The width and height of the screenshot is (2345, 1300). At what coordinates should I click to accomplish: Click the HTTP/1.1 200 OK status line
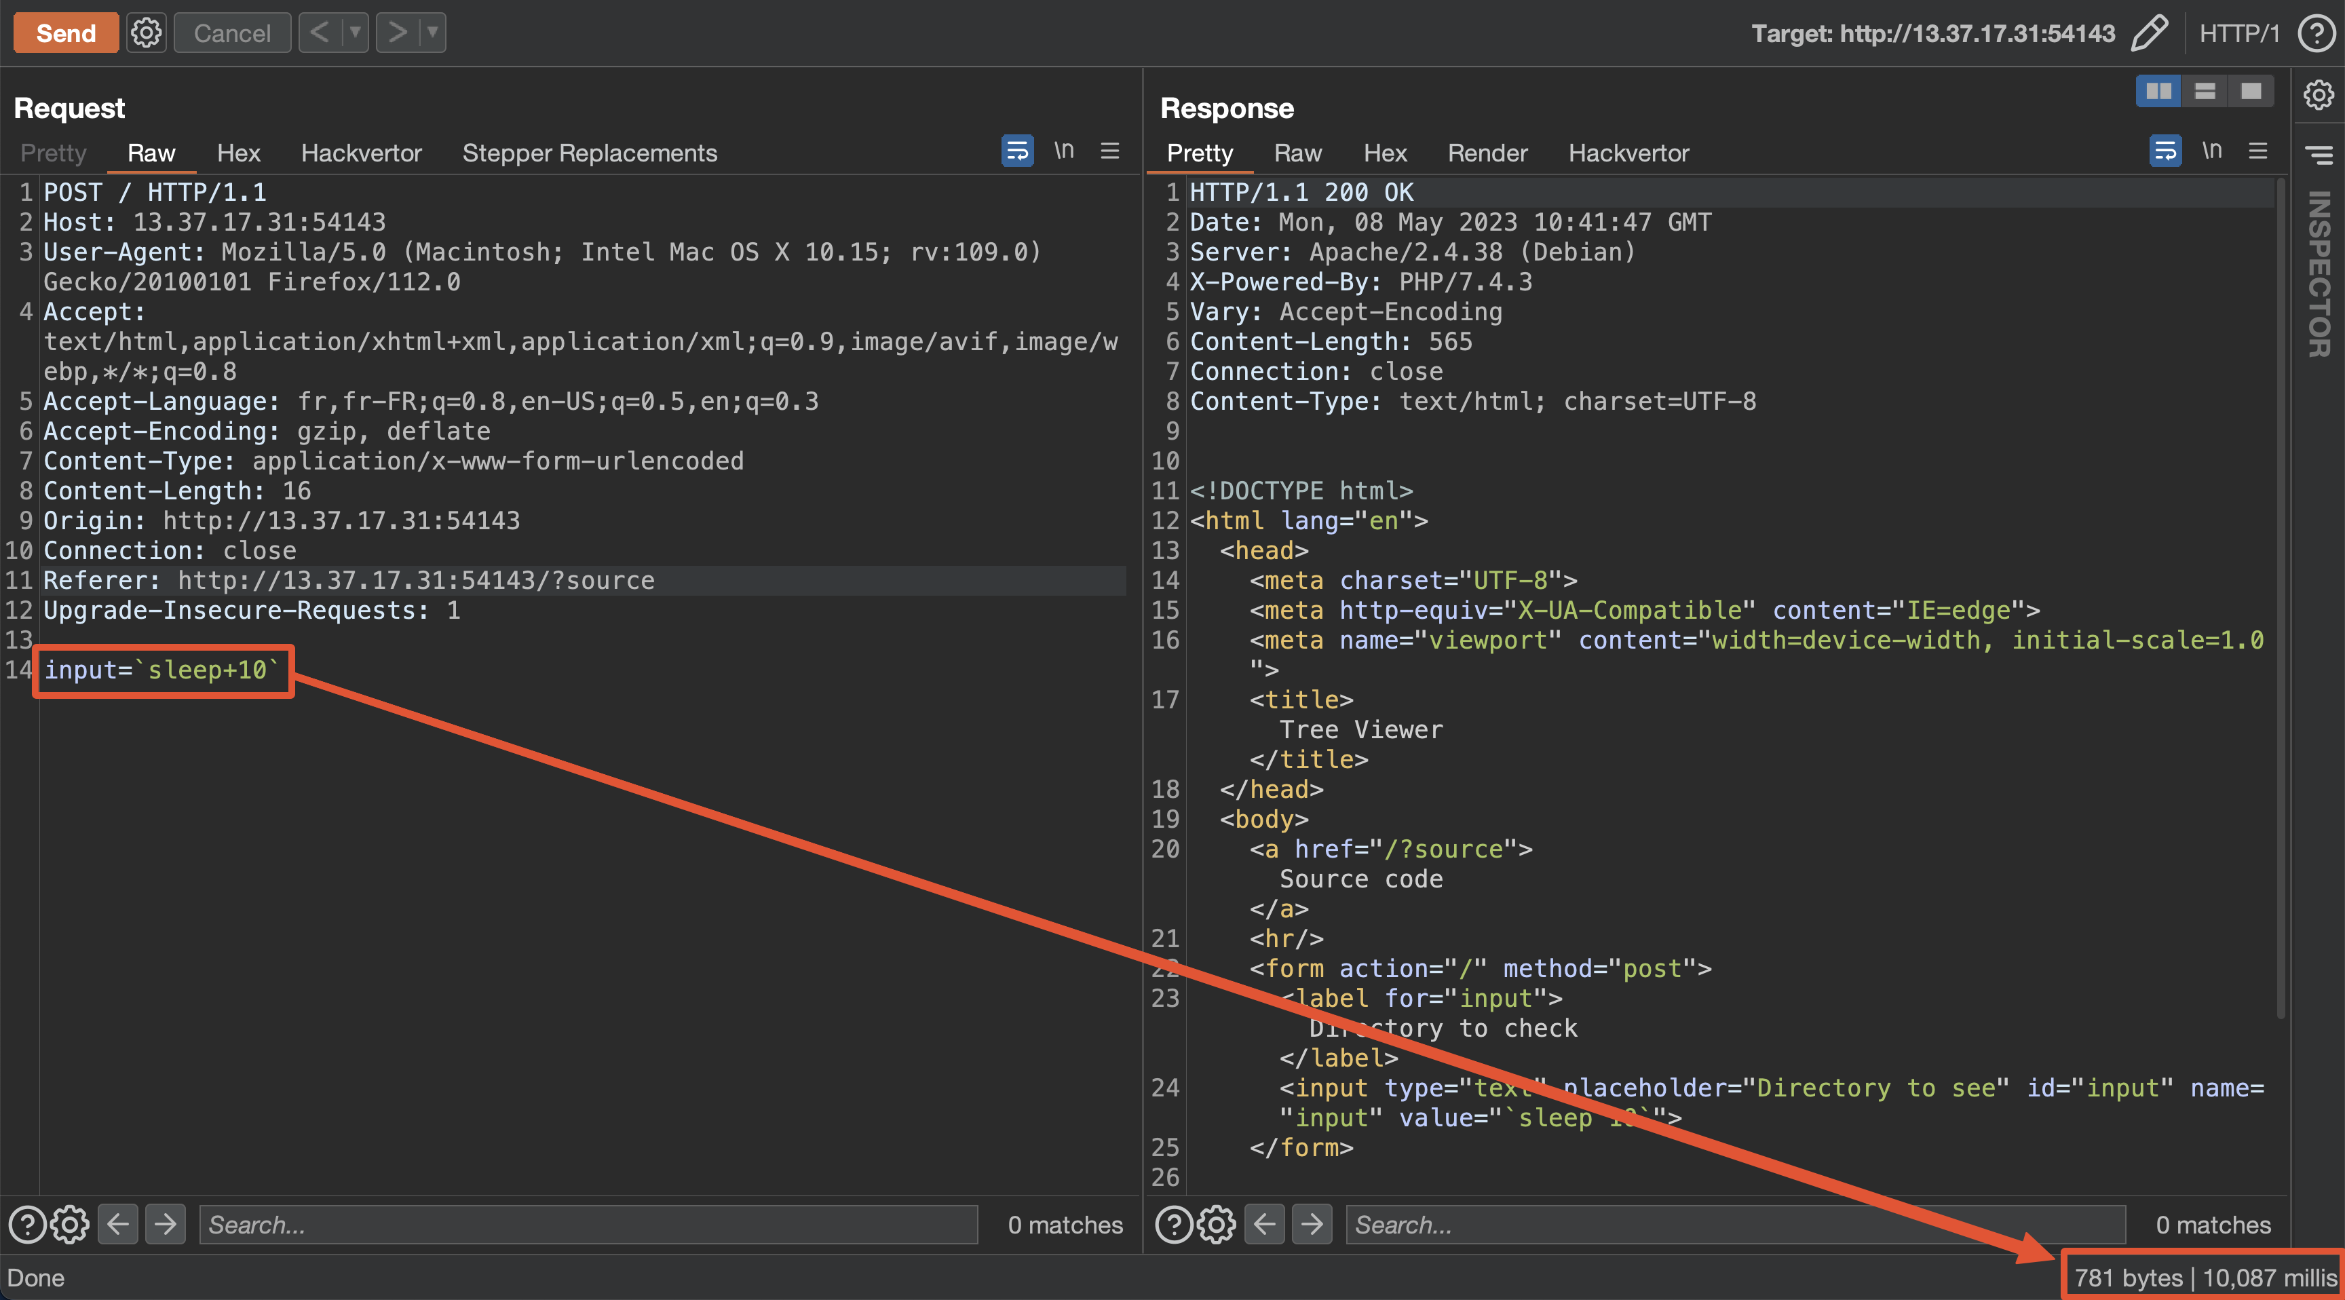[1302, 192]
